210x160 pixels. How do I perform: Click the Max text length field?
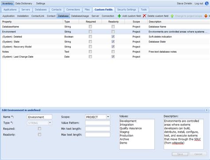point(97,135)
